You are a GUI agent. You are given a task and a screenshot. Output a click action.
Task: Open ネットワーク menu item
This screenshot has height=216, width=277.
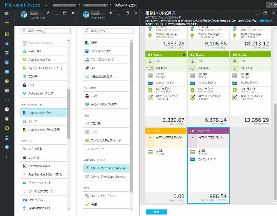pyautogui.click(x=106, y=149)
